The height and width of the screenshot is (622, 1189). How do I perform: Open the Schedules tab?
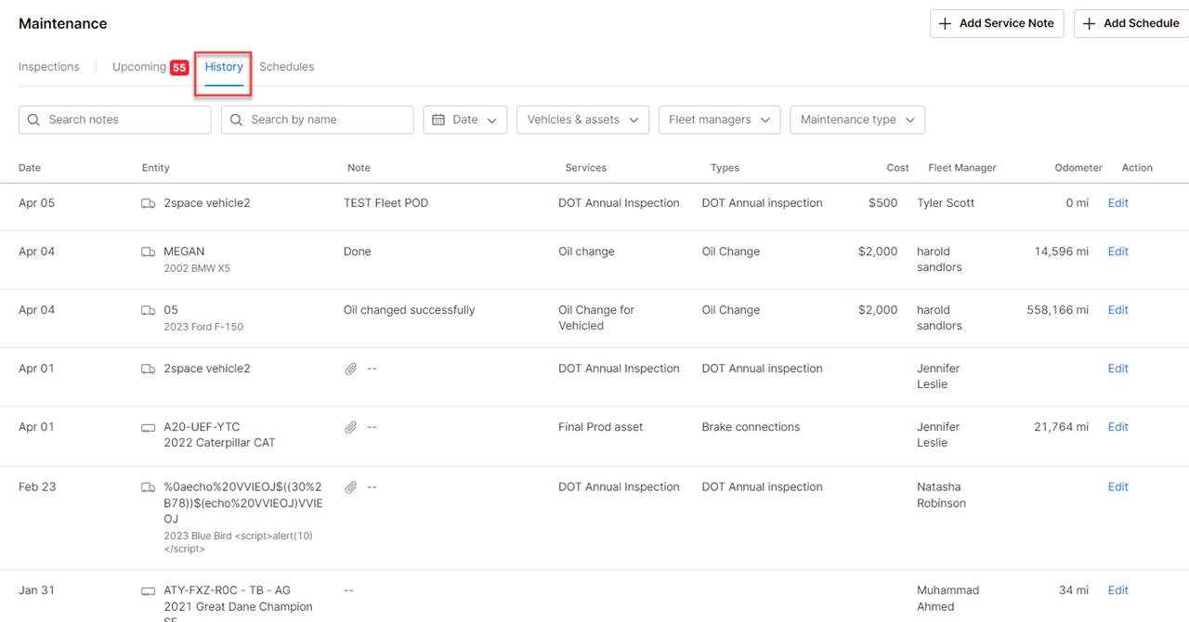287,67
